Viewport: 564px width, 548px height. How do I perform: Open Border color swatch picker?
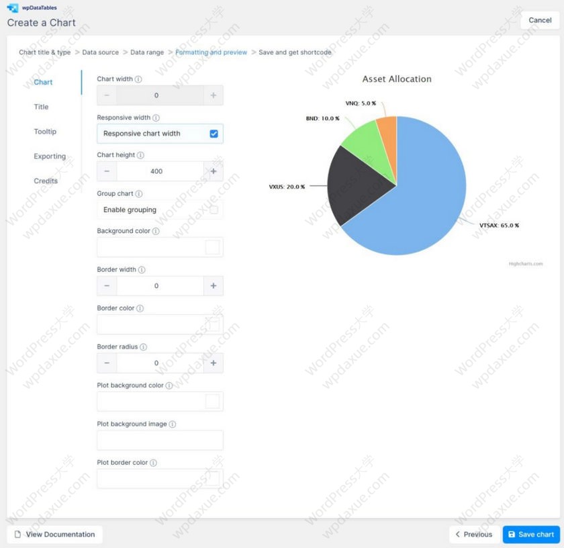212,324
